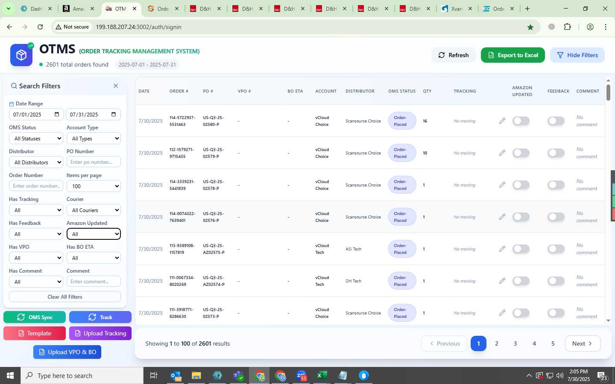Image resolution: width=615 pixels, height=384 pixels.
Task: Click the Hide Filters button
Action: pyautogui.click(x=577, y=55)
